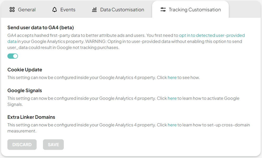Image resolution: width=262 pixels, height=158 pixels.
Task: Open the opt in to detected user-provided link
Action: [212, 35]
